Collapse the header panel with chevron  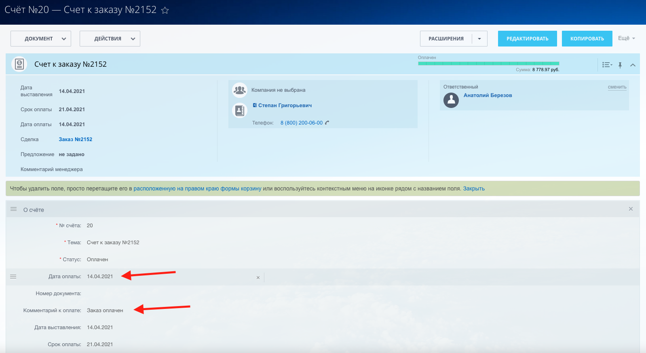[x=633, y=65]
